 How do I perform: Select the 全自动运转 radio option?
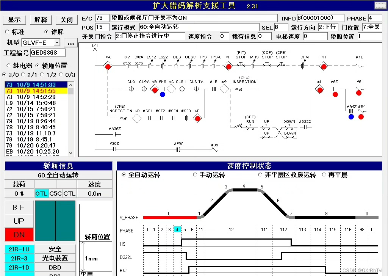tap(124, 175)
